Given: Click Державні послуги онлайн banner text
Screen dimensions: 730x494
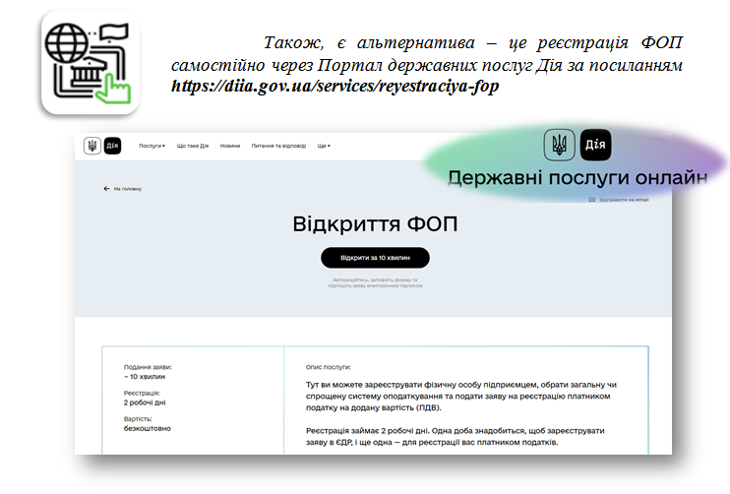Looking at the screenshot, I should point(578,178).
